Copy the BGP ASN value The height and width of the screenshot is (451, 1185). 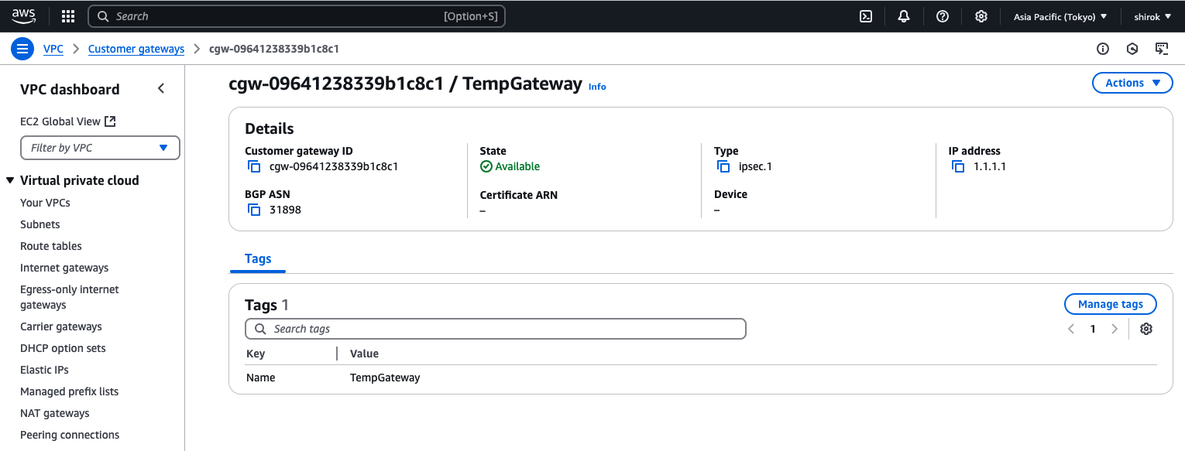253,209
